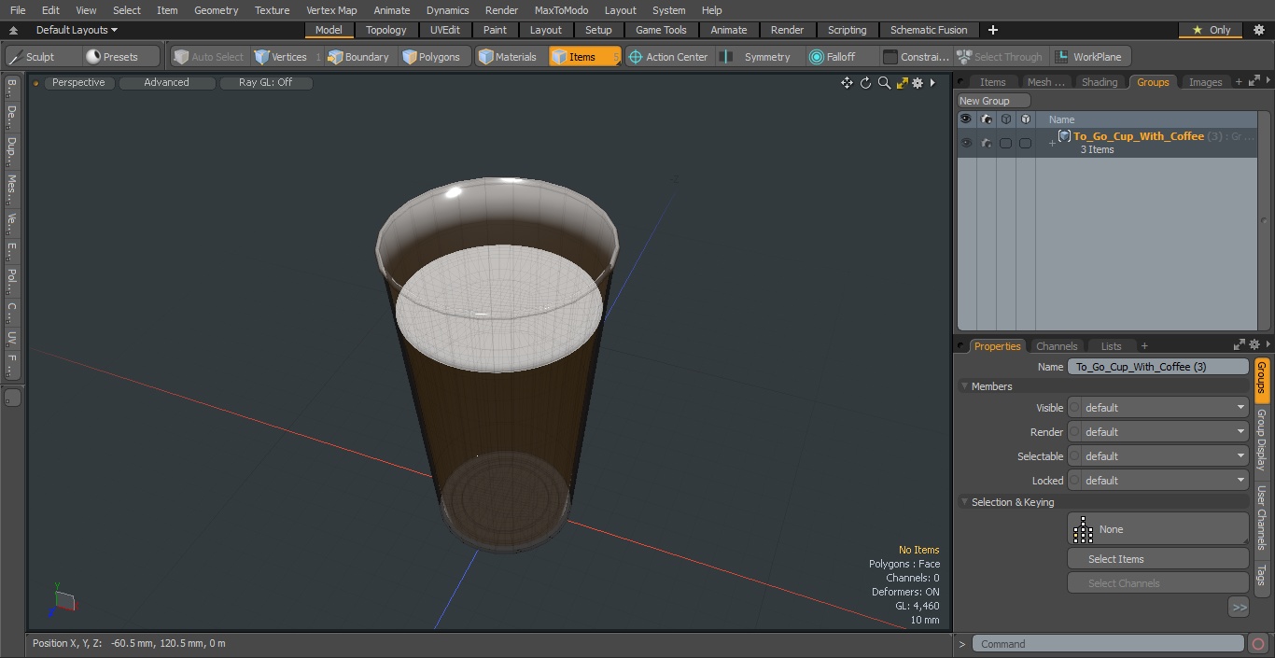This screenshot has width=1275, height=658.
Task: Click the Properties panel expand arrows icon
Action: pos(1240,345)
